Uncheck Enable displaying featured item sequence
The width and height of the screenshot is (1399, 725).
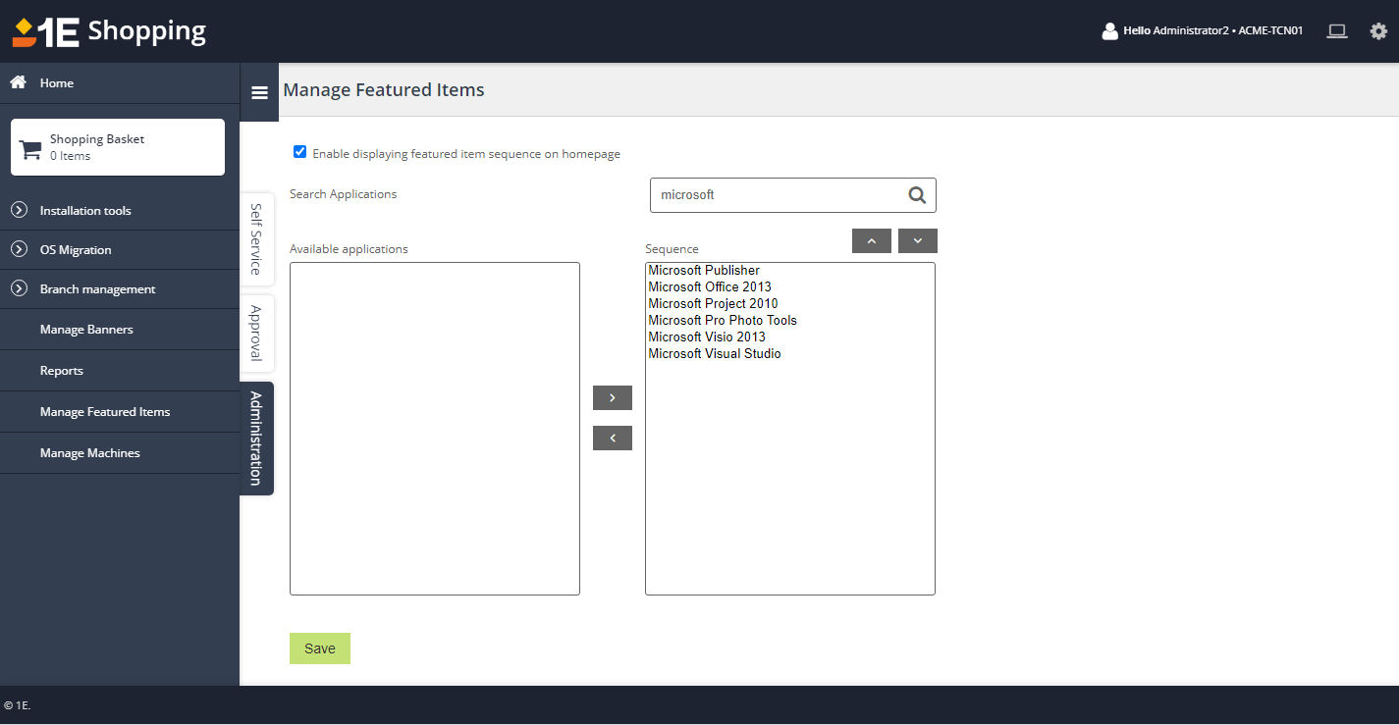pyautogui.click(x=300, y=152)
